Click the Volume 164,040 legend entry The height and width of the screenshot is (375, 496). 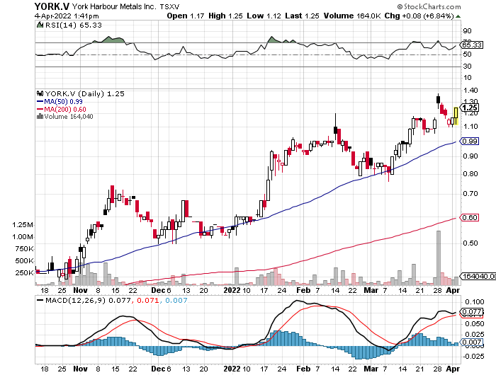click(69, 117)
